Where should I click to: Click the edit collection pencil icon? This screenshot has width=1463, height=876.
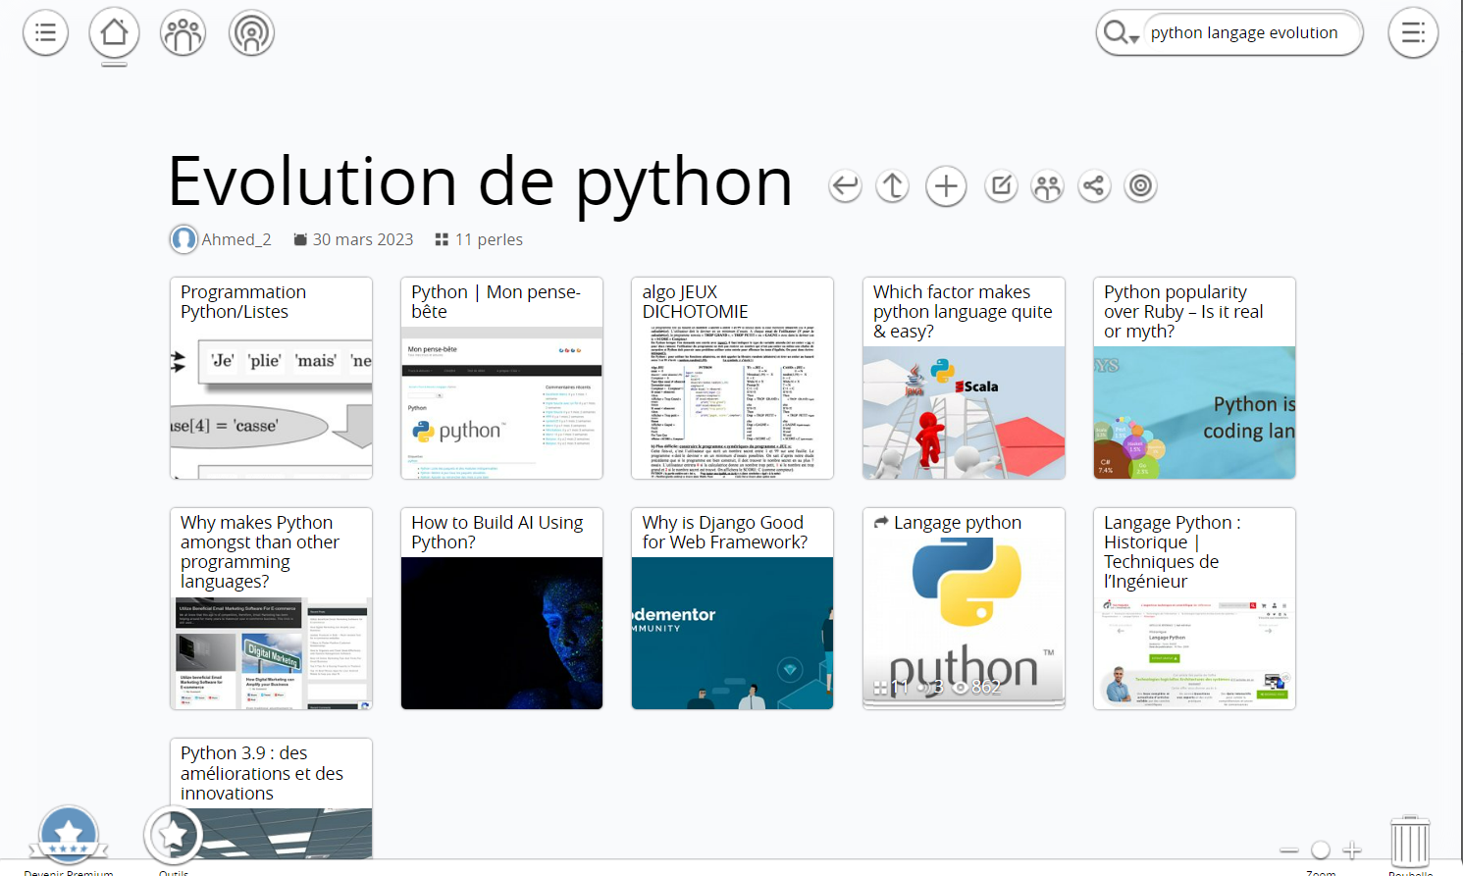(1001, 186)
